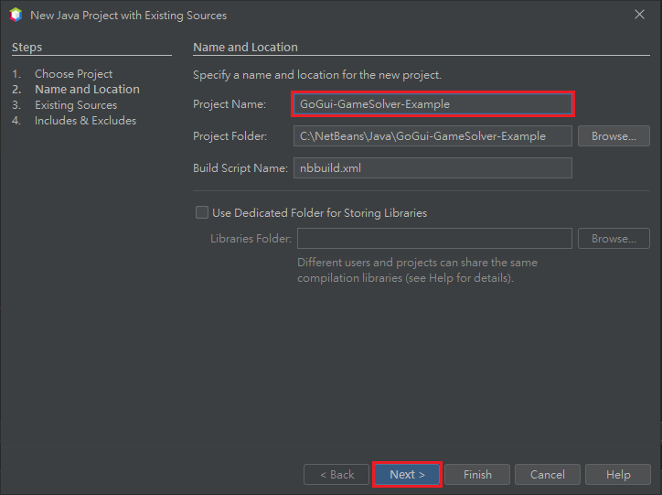Enable Use Dedicated Folder for Storing Libraries

(x=202, y=212)
